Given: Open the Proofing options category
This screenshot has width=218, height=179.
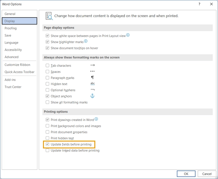Looking at the screenshot, I should [x=19, y=28].
